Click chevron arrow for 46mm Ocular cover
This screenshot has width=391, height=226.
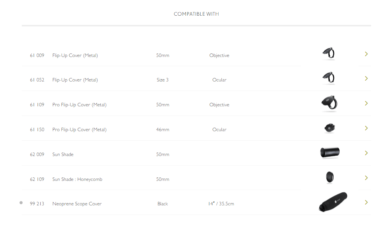click(x=366, y=128)
